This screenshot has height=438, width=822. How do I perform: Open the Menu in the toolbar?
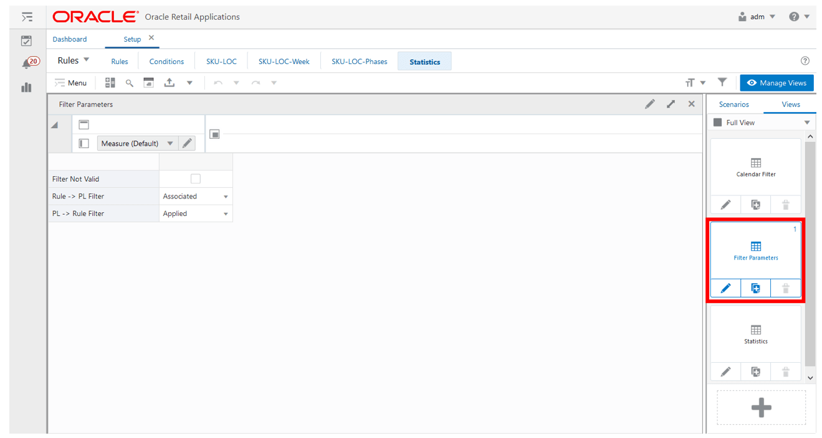[70, 82]
